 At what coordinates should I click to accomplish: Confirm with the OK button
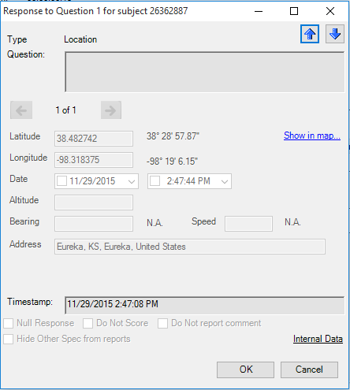coord(245,370)
